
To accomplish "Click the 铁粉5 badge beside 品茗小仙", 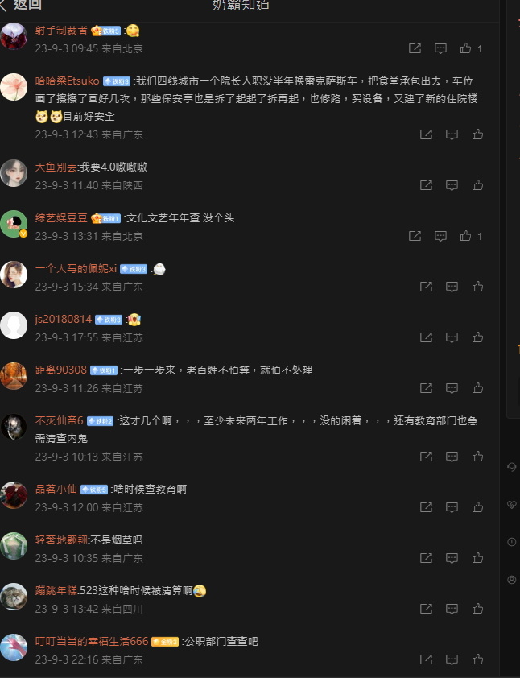I will click(94, 490).
